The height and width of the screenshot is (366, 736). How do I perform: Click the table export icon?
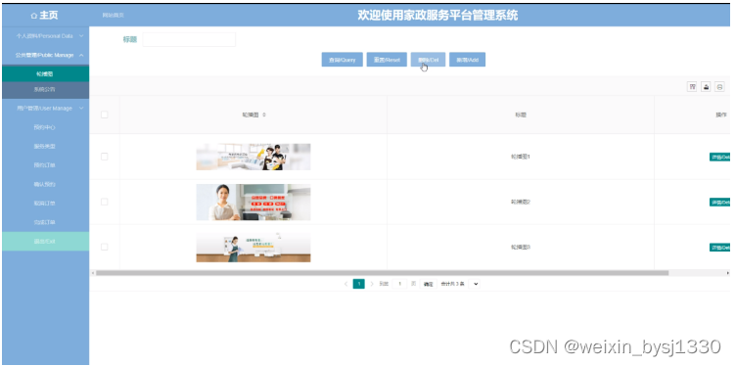pos(706,86)
